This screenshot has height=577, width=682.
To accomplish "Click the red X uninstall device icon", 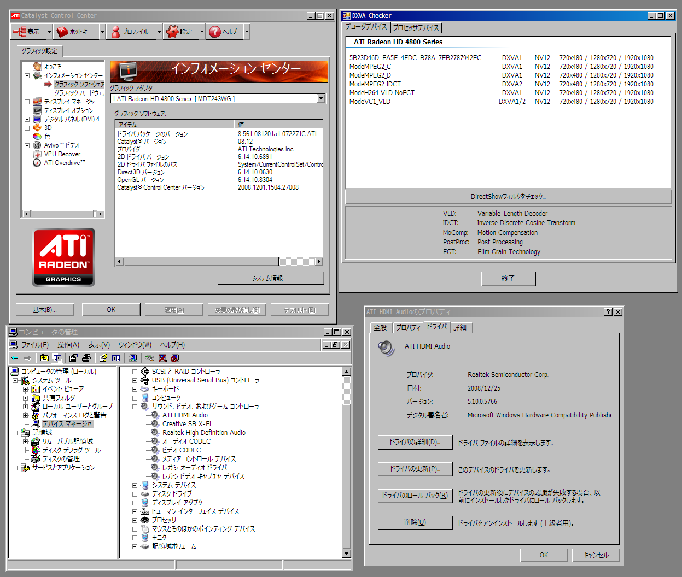I will point(162,358).
